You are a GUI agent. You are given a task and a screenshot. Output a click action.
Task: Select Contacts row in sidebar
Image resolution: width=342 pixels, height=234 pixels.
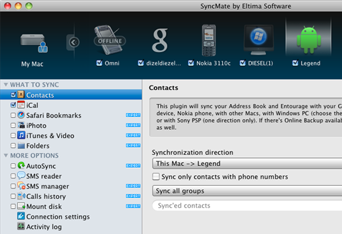point(71,95)
